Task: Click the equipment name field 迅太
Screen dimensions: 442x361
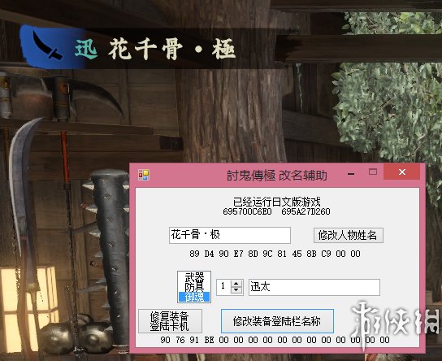Action: [x=314, y=287]
